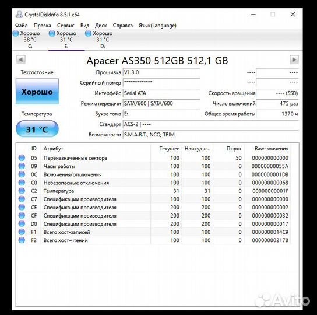Click the 31 °C temperature button
The image size is (317, 315).
pos(37,129)
